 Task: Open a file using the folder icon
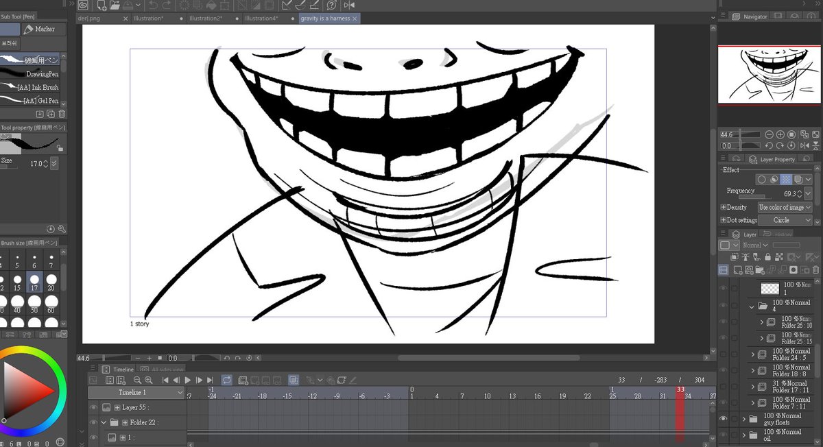[x=116, y=5]
